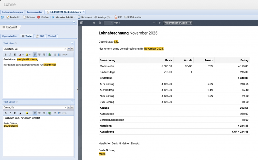Go to next page in PDF viewer
Image resolution: width=258 pixels, height=160 pixels.
[x=100, y=23]
